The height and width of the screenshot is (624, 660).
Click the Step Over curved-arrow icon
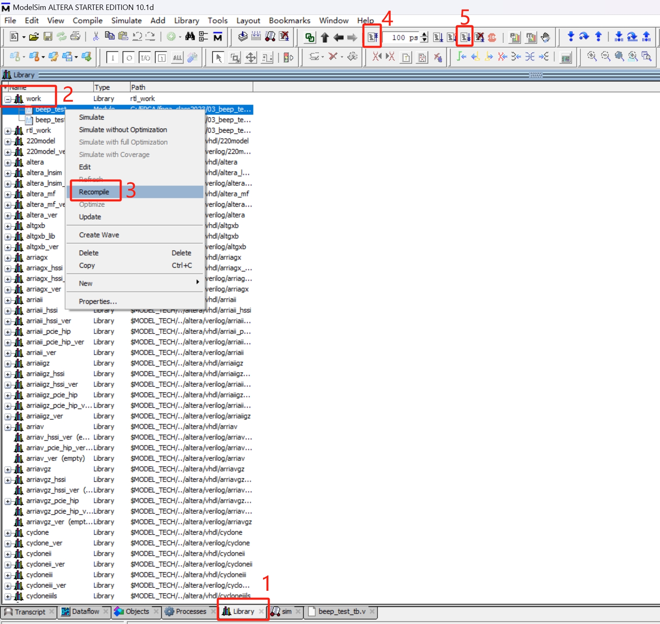(x=584, y=37)
